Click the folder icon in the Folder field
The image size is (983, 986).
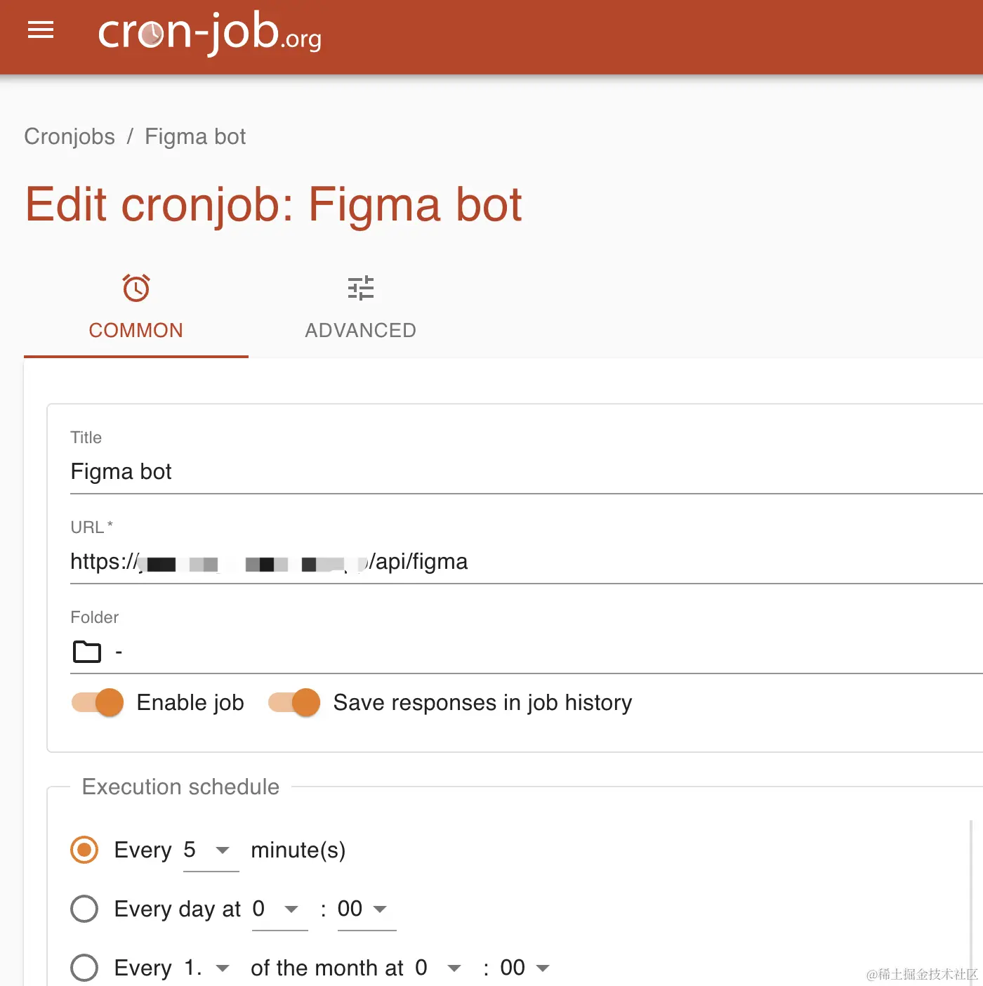[87, 652]
